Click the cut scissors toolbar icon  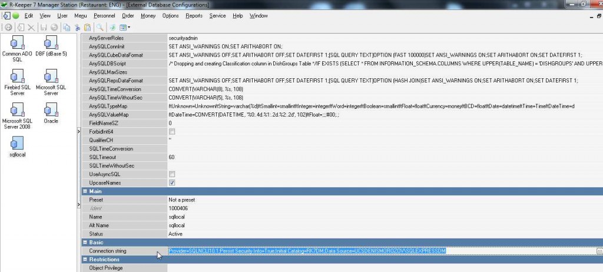(77, 27)
